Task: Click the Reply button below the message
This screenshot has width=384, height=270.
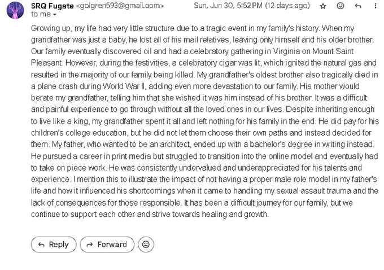Action: click(54, 244)
